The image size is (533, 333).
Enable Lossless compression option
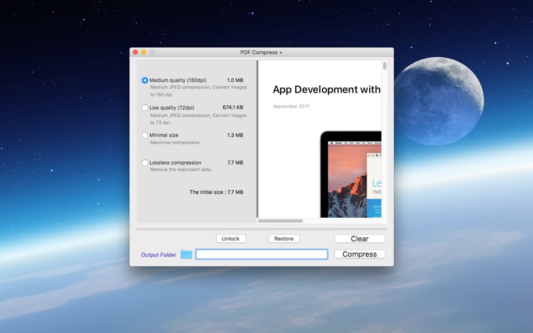145,163
